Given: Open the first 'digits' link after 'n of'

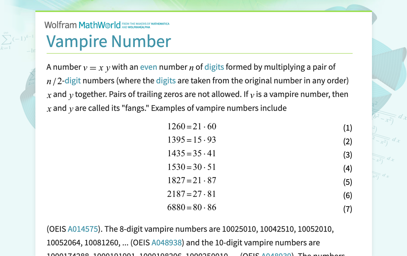Looking at the screenshot, I should (x=214, y=67).
